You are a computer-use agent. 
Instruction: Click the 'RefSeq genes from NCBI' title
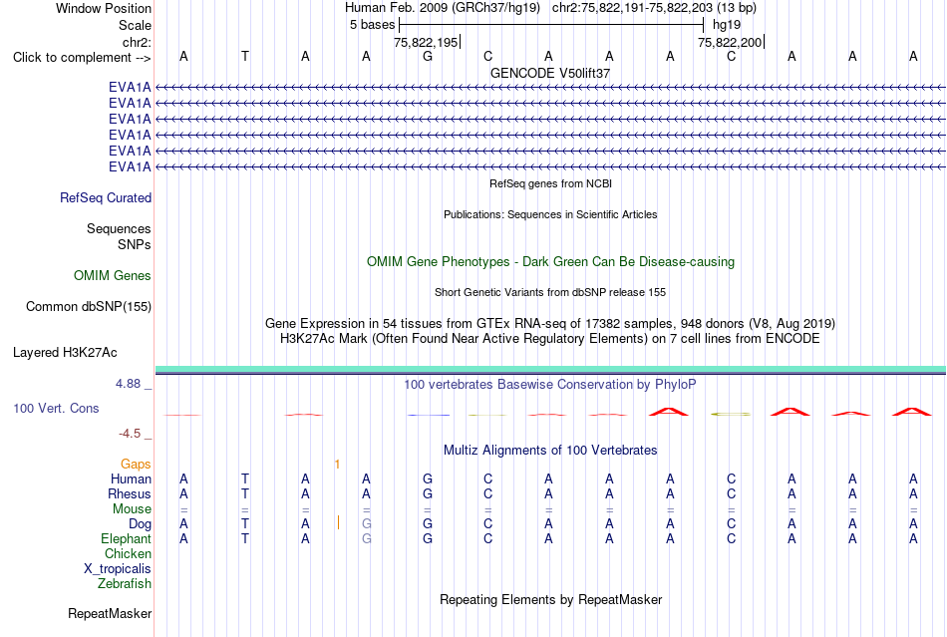click(551, 183)
